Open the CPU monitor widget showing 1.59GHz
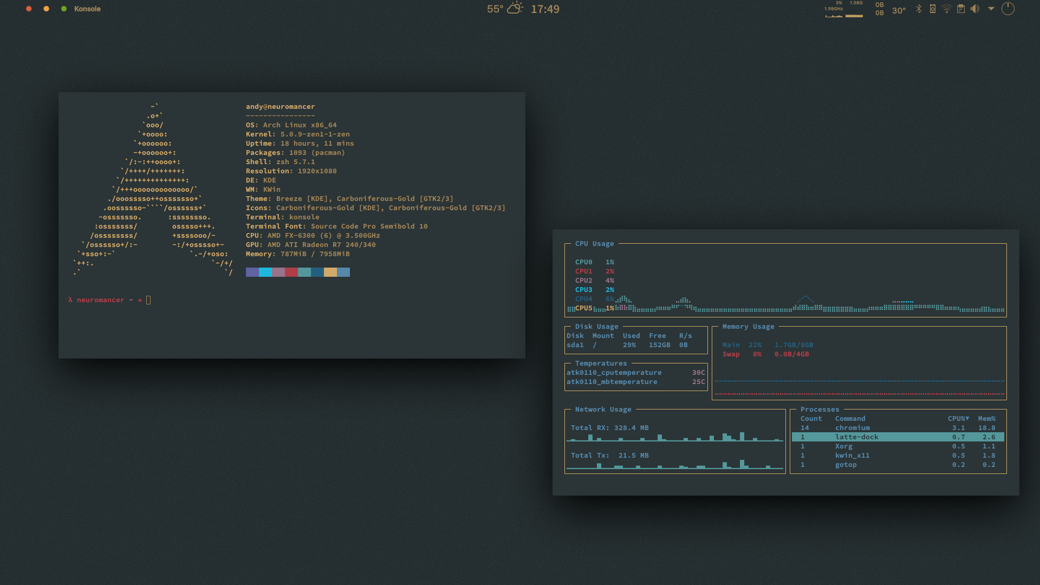This screenshot has height=585, width=1040. pos(834,9)
